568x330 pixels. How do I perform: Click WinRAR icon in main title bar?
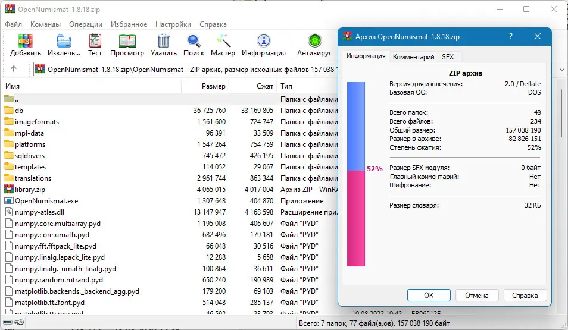10,9
